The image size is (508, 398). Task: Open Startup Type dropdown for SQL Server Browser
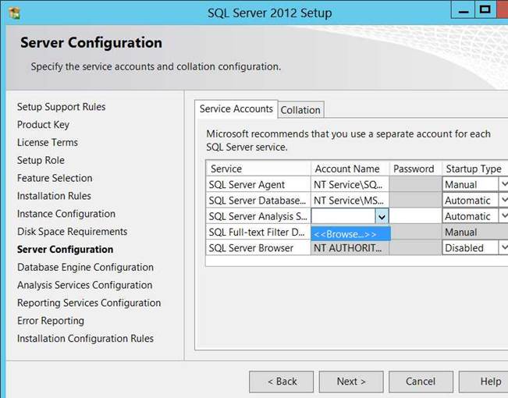(x=503, y=248)
